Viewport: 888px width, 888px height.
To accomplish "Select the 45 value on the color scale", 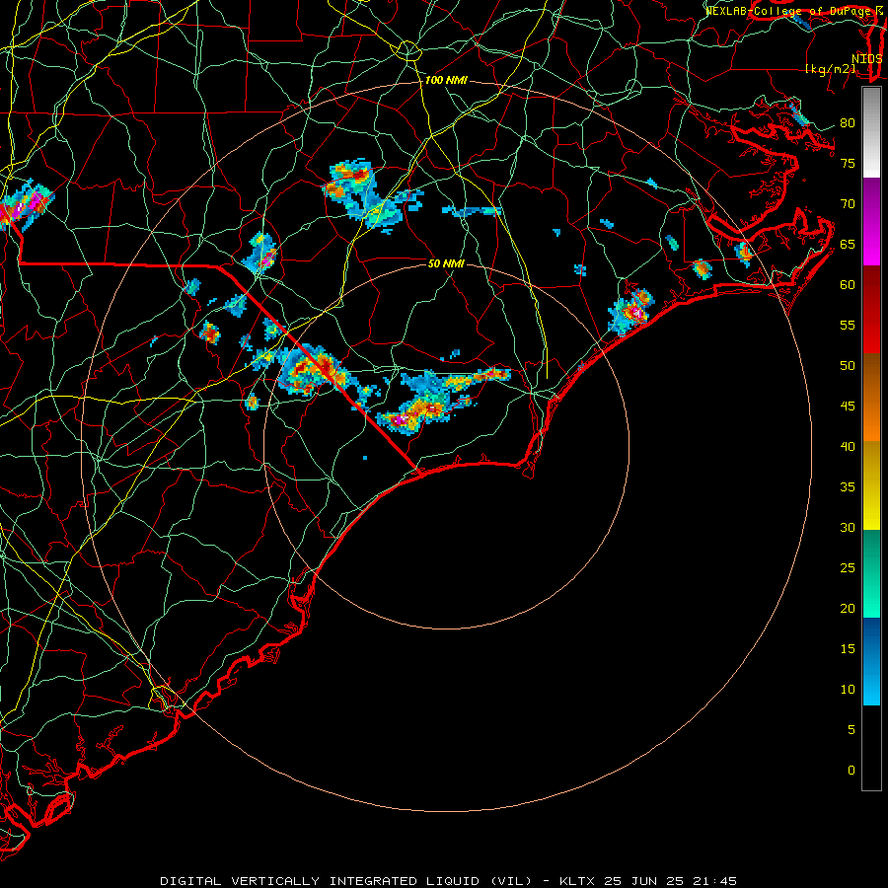I will point(848,407).
